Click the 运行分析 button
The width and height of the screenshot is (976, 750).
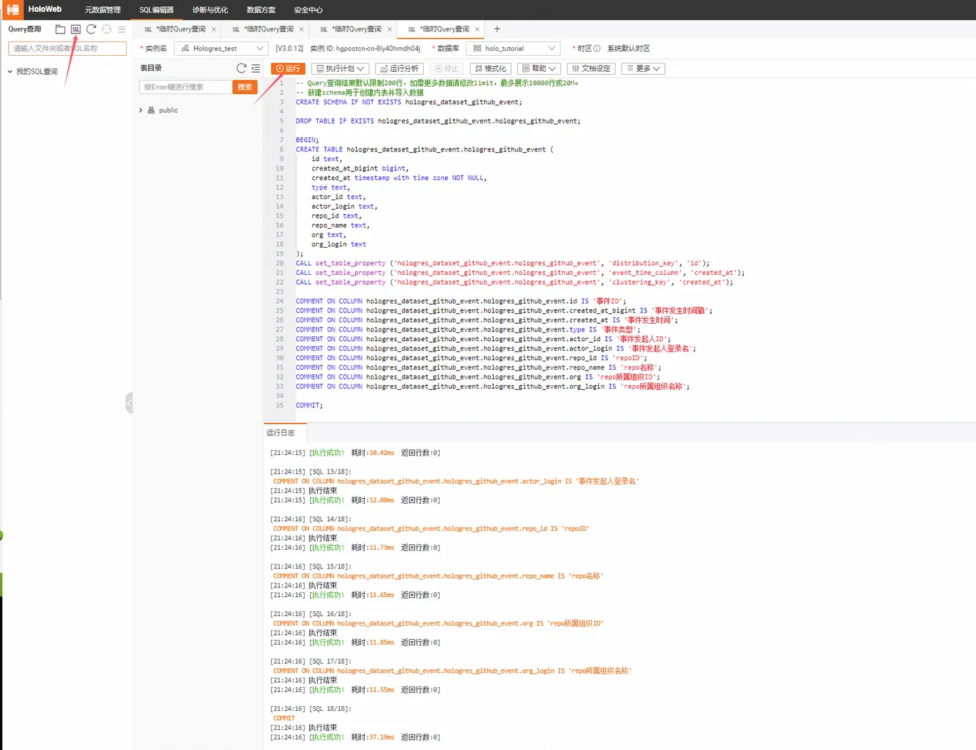coord(400,68)
